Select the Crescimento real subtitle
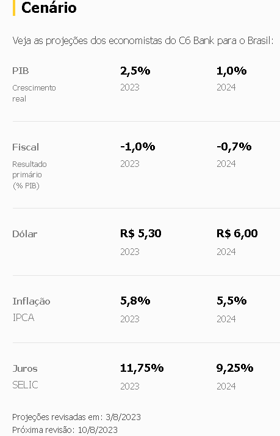The image size is (280, 436). coord(34,93)
